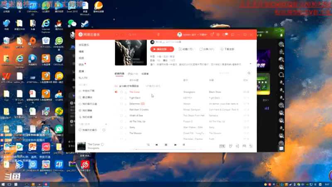Click the 下载全部 download all button
332x187 pixels.
click(227, 49)
